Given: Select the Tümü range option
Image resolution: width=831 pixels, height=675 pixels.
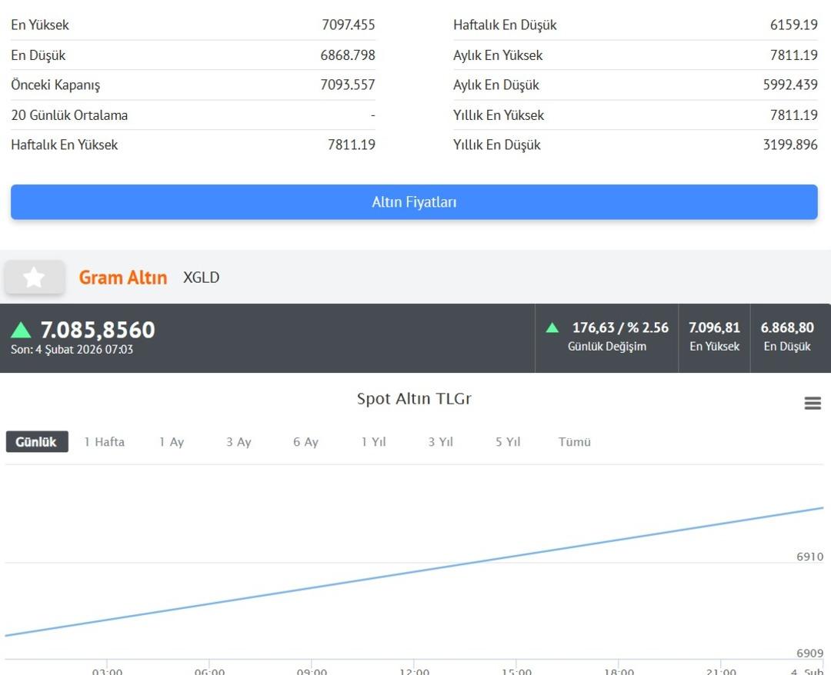Looking at the screenshot, I should (574, 442).
